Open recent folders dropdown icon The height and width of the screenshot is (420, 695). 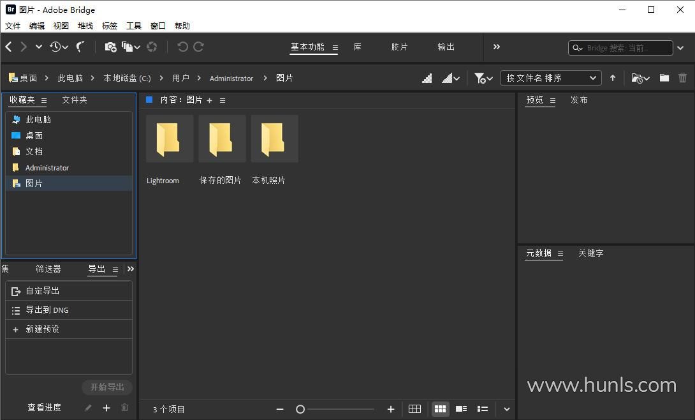tap(640, 79)
